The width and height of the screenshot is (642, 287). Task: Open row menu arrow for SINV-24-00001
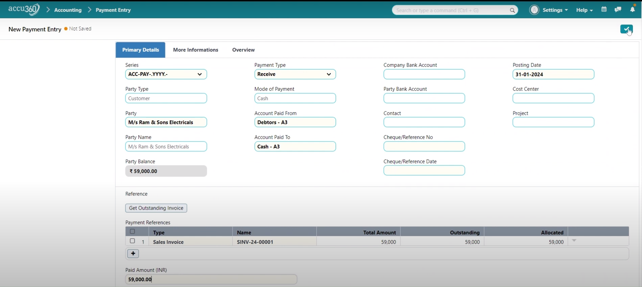click(574, 241)
